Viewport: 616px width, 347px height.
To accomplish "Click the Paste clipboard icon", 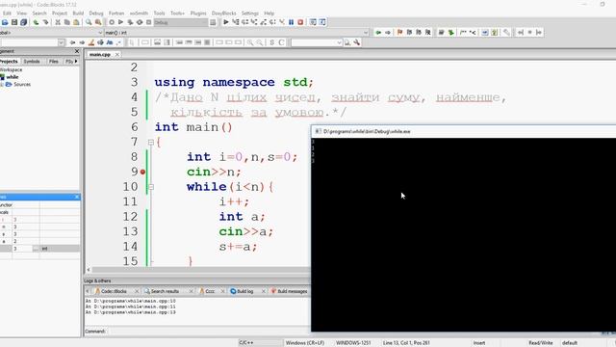I will (x=76, y=22).
